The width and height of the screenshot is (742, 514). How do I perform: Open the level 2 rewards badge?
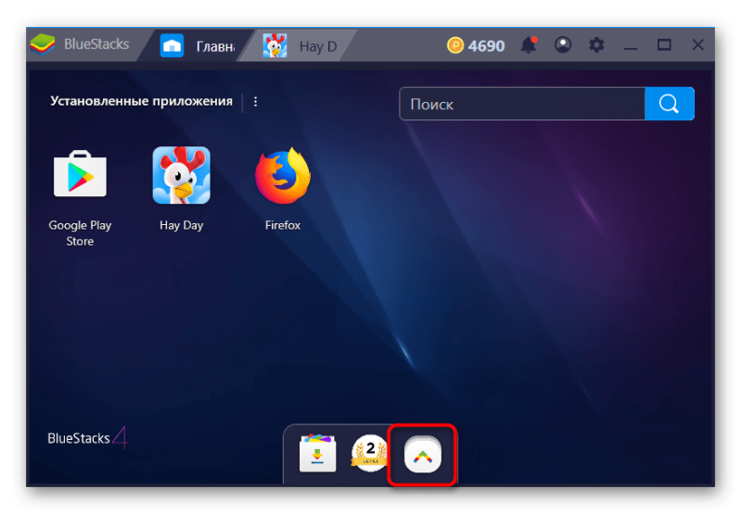point(370,453)
